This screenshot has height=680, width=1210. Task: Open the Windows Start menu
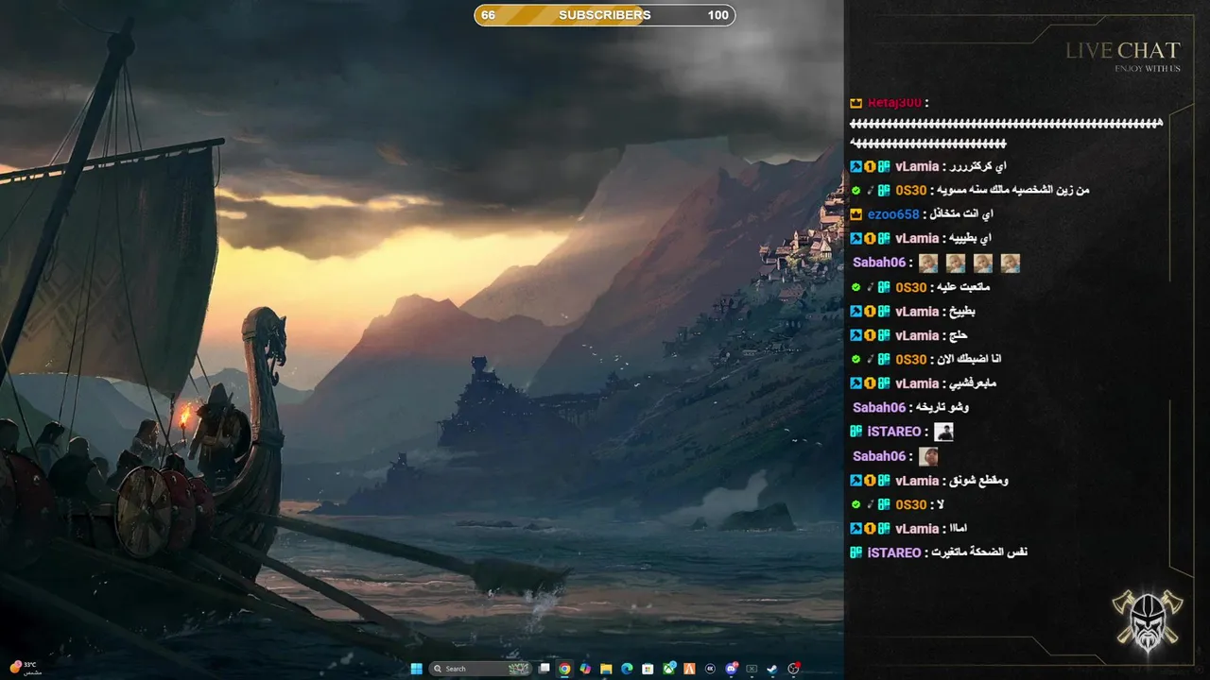(x=416, y=669)
